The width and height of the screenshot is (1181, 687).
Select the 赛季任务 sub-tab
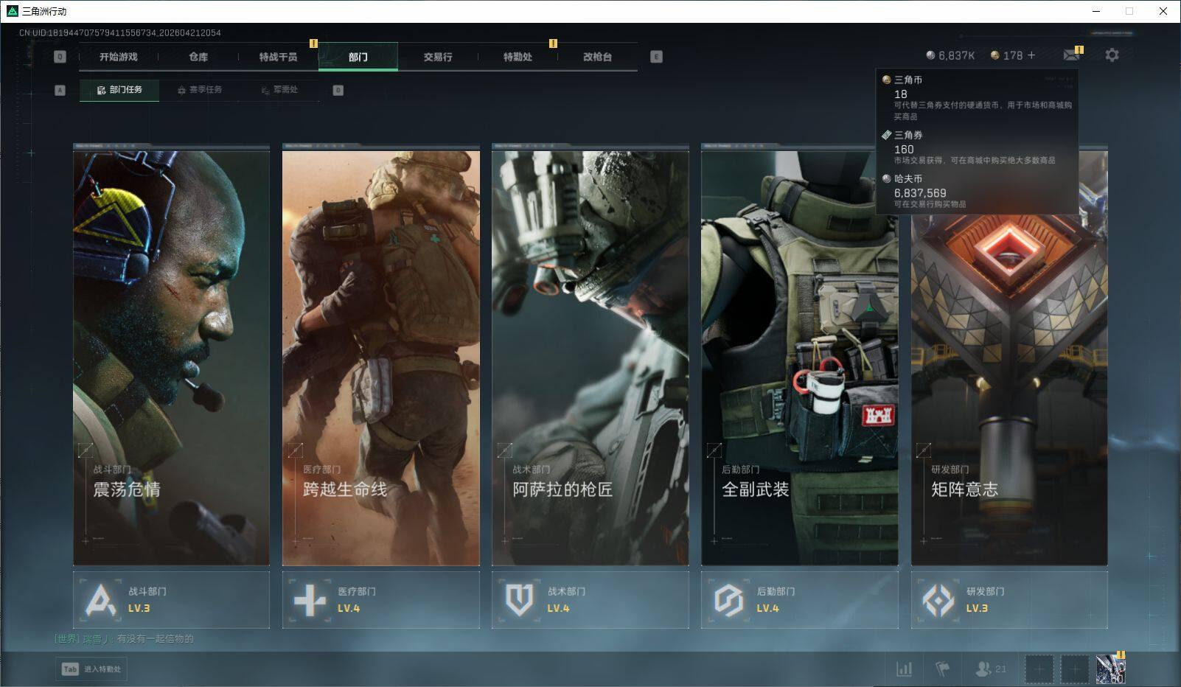199,90
